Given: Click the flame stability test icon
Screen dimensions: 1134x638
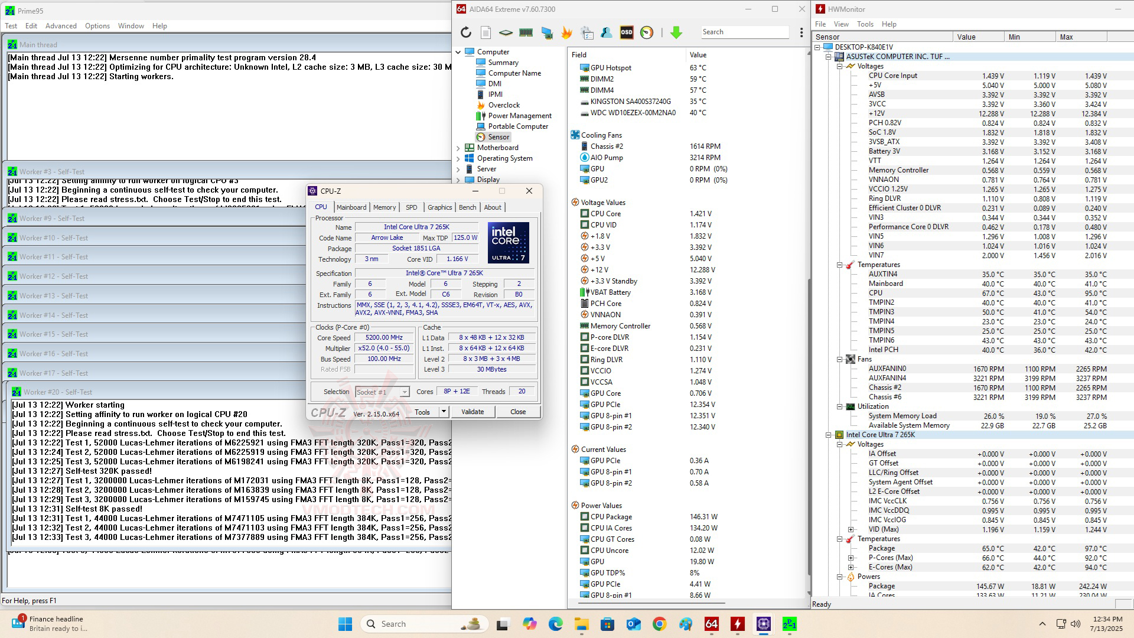Looking at the screenshot, I should [566, 32].
